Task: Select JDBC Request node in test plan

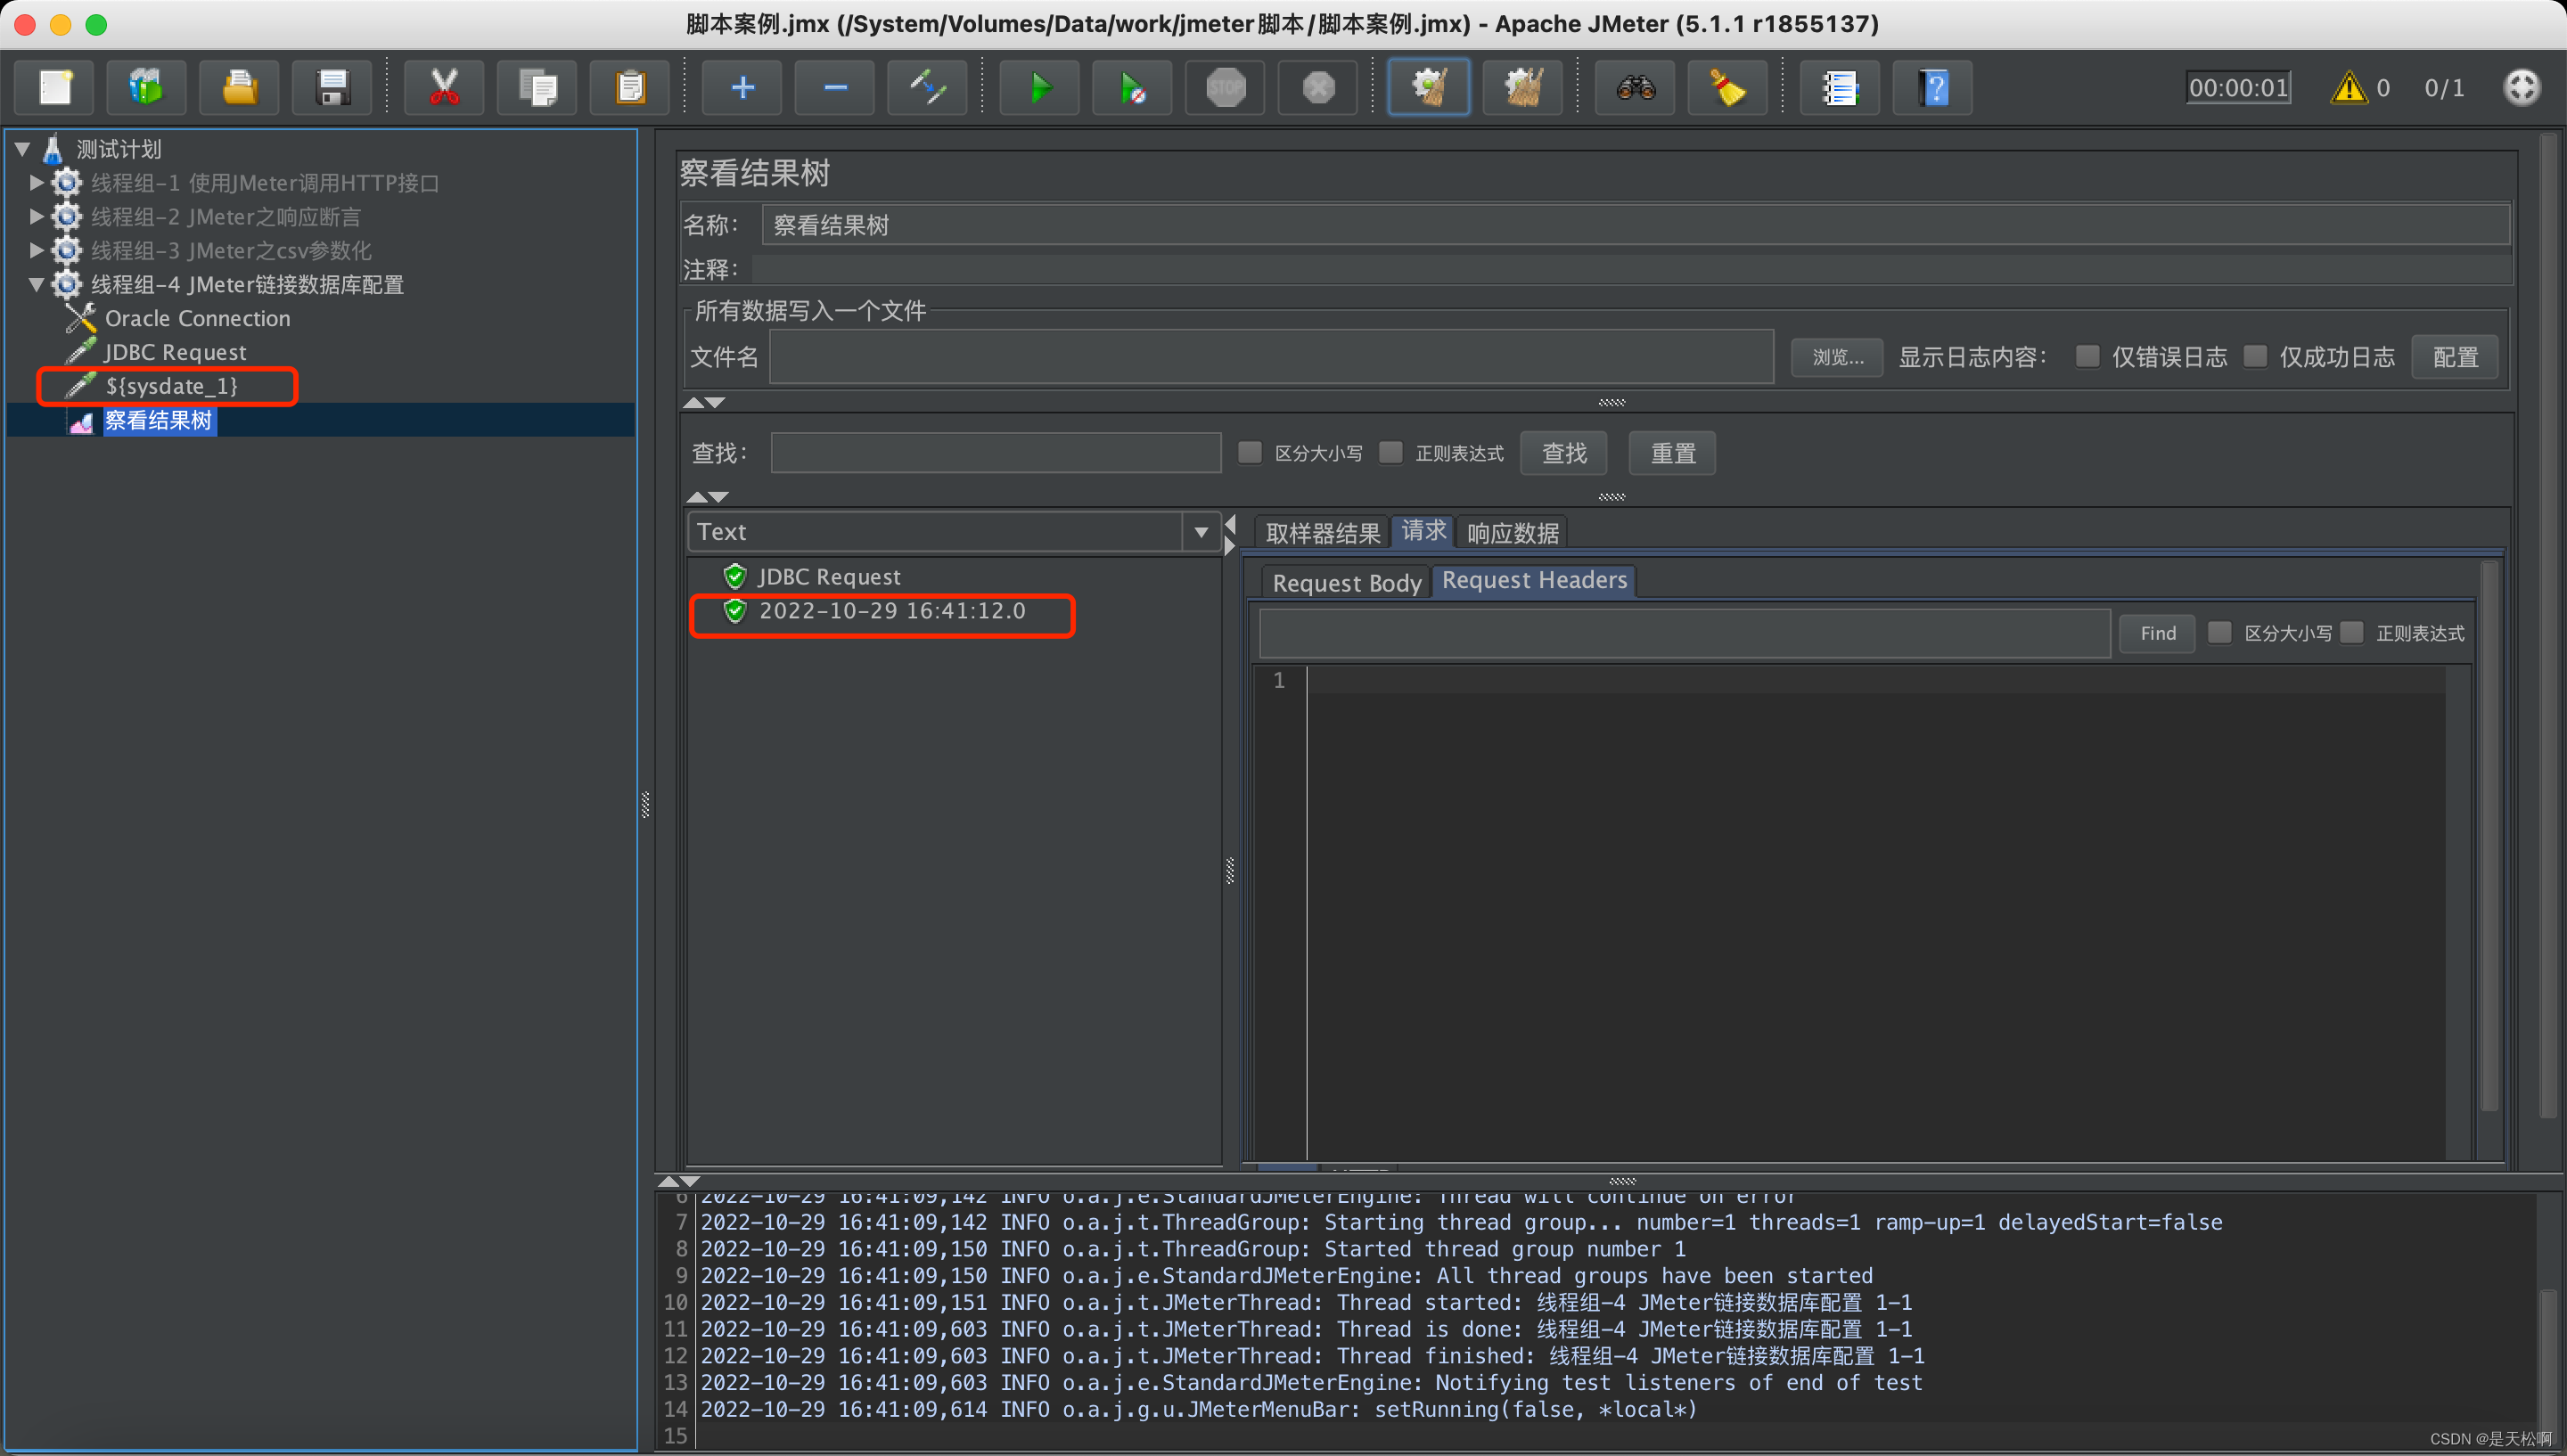Action: click(175, 352)
